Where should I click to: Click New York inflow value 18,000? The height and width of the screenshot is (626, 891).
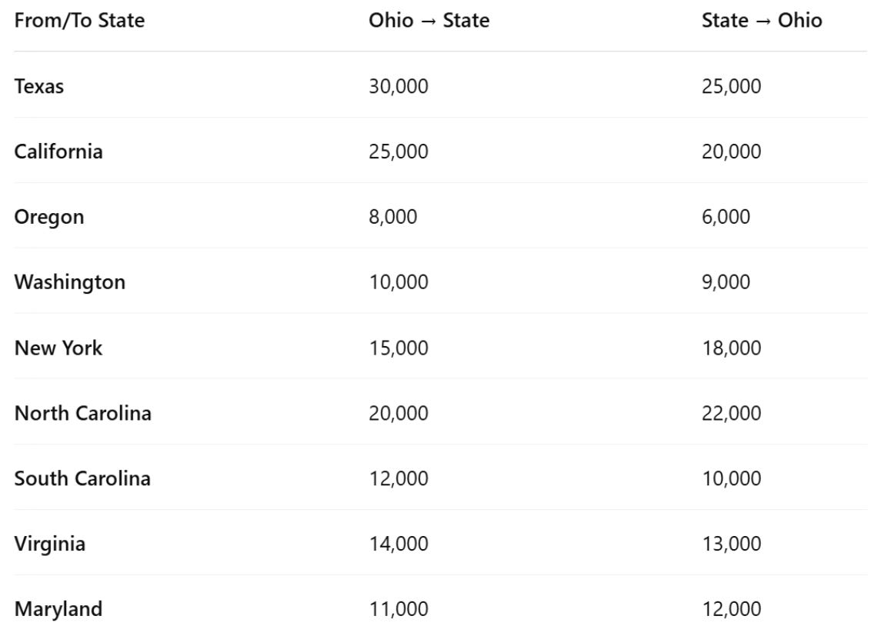point(731,348)
